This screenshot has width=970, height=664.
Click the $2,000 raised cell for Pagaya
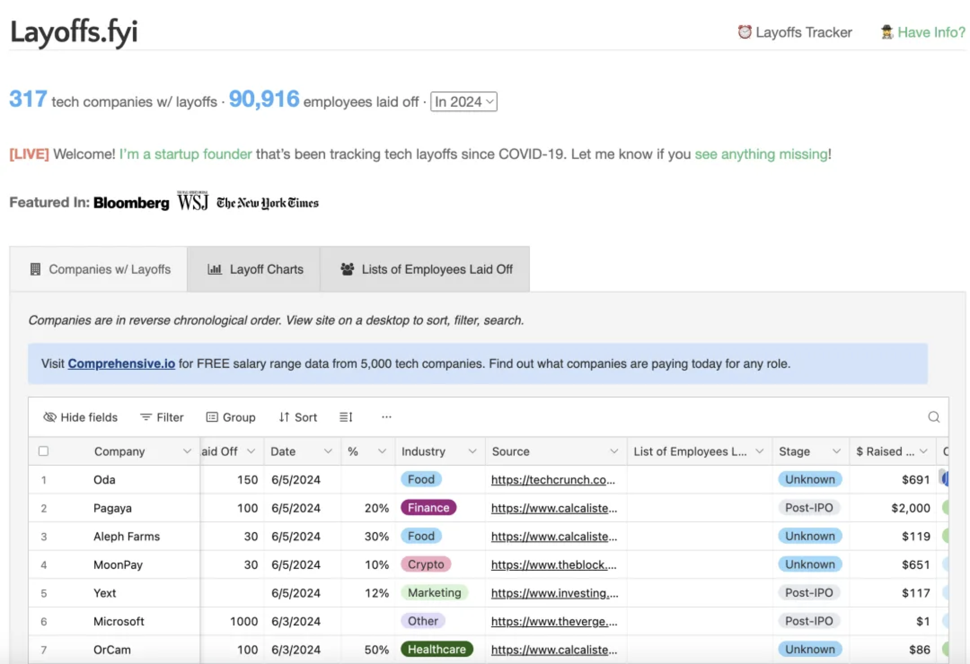pyautogui.click(x=893, y=508)
